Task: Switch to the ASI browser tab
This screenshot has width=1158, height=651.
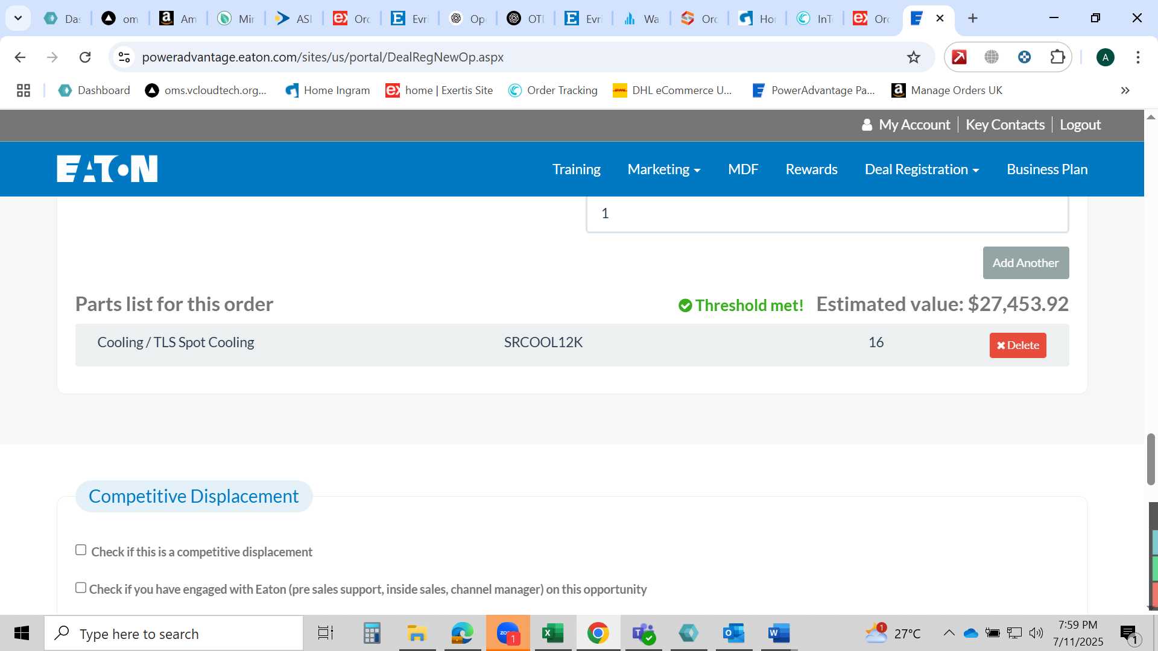Action: (x=294, y=19)
